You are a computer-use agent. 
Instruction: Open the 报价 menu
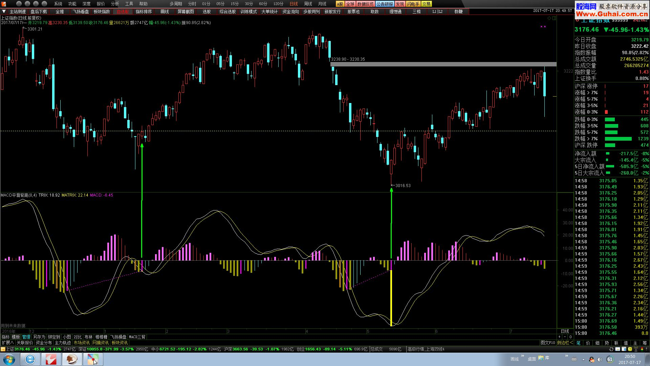101,4
